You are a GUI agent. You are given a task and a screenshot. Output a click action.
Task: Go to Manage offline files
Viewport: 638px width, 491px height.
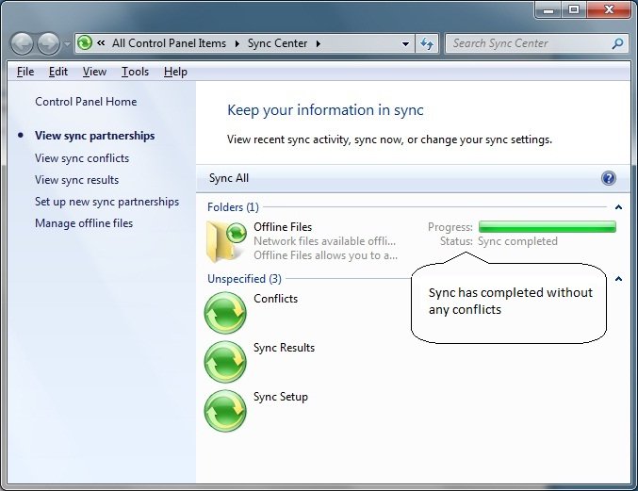pos(84,223)
